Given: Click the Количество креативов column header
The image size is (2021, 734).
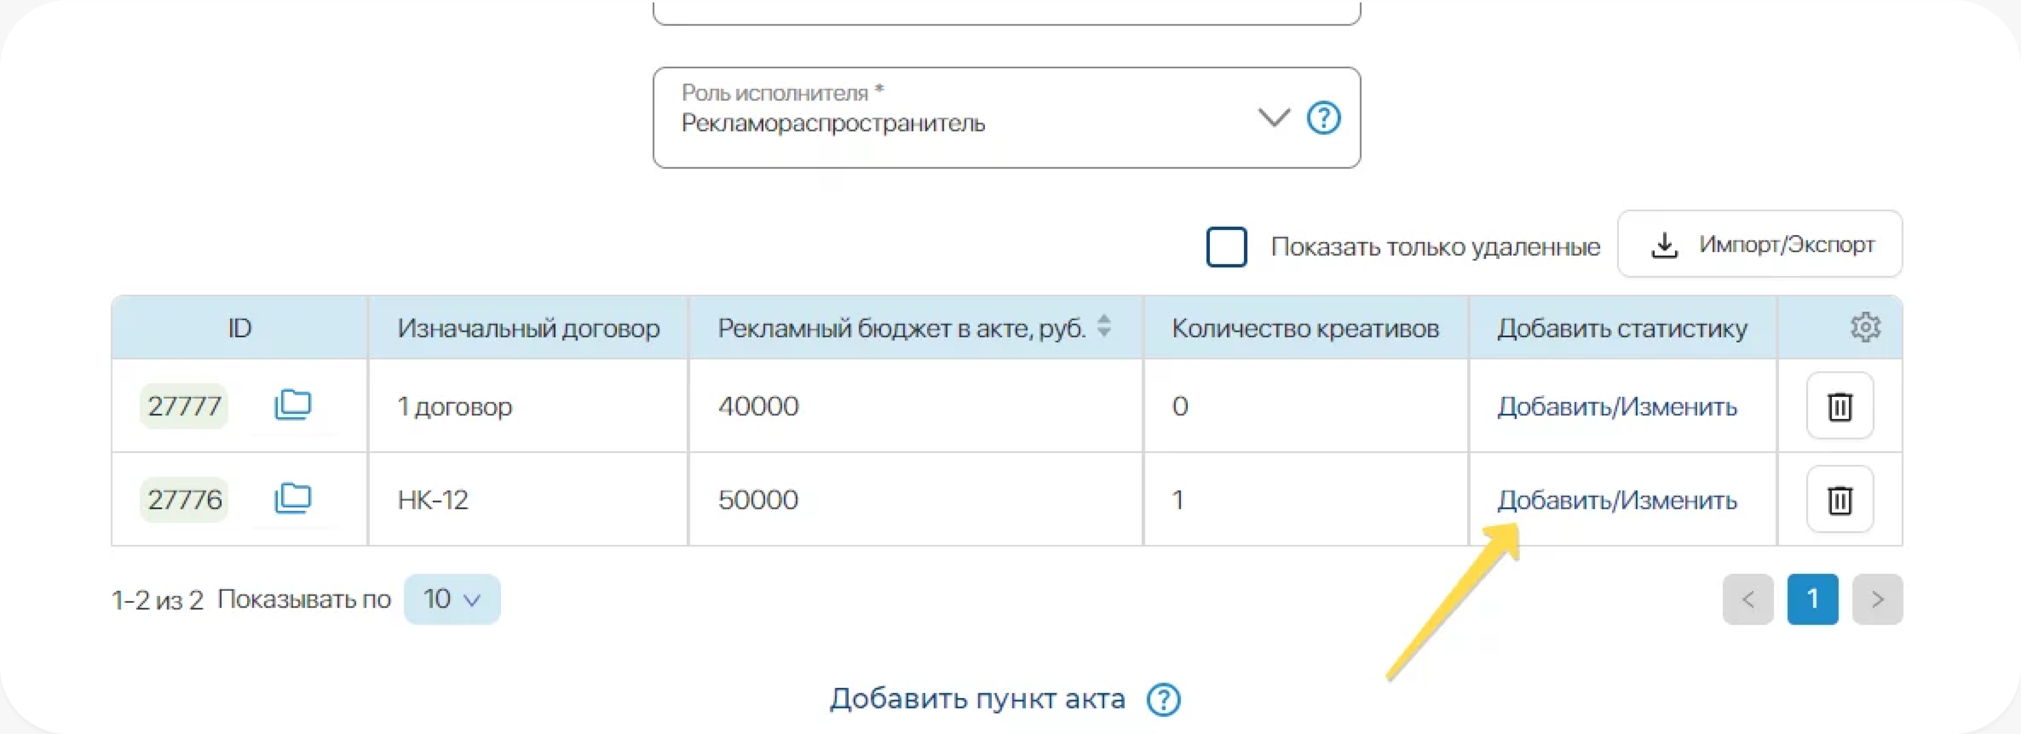Looking at the screenshot, I should click(x=1306, y=328).
